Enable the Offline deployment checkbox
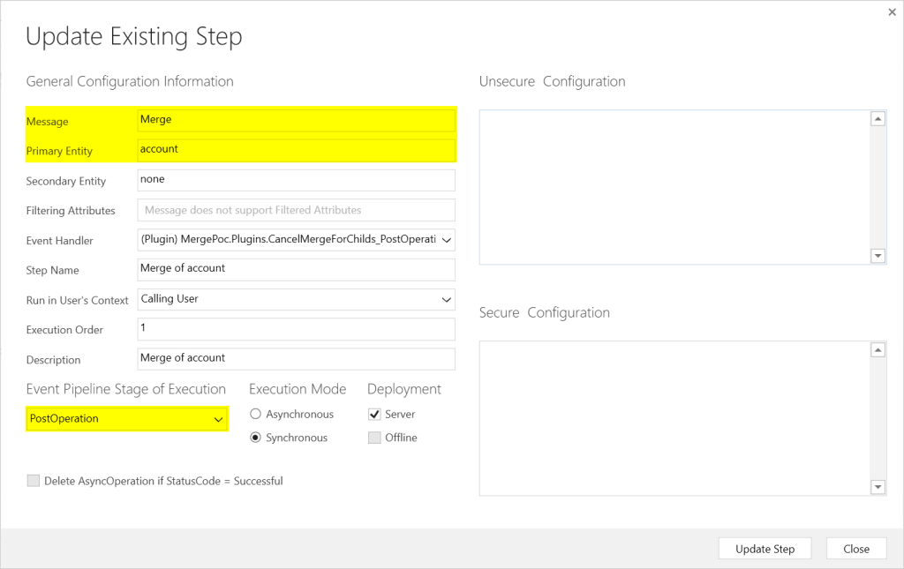 click(x=374, y=438)
